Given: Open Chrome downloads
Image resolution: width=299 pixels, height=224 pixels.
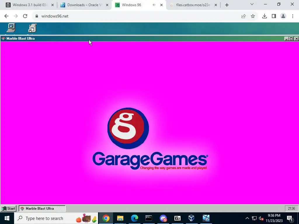Looking at the screenshot, I should (265, 16).
